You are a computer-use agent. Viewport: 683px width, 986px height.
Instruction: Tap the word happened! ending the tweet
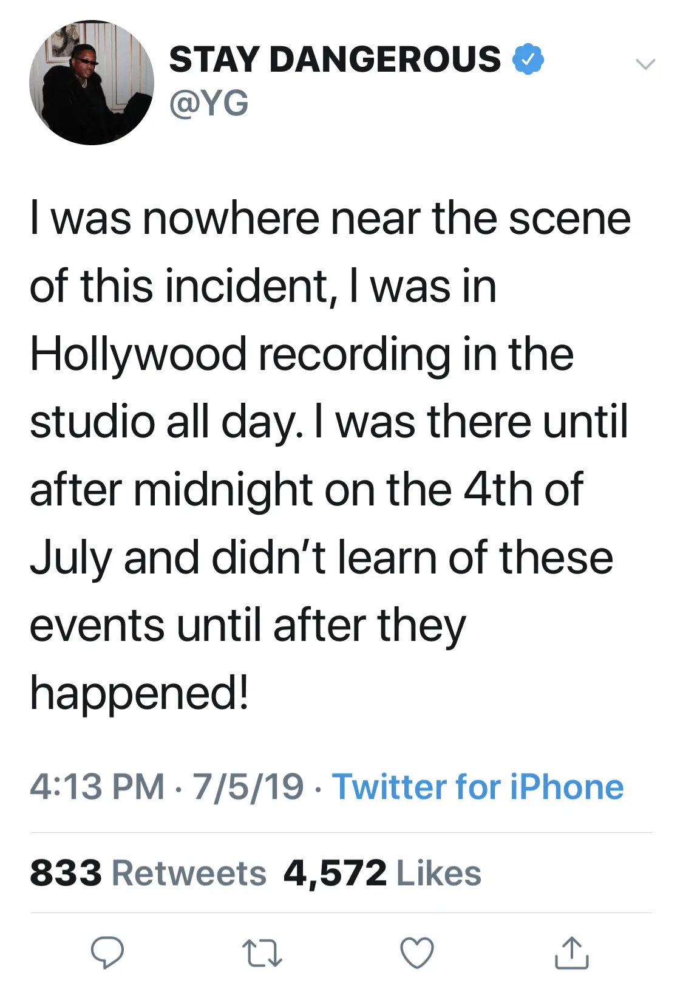tap(140, 693)
